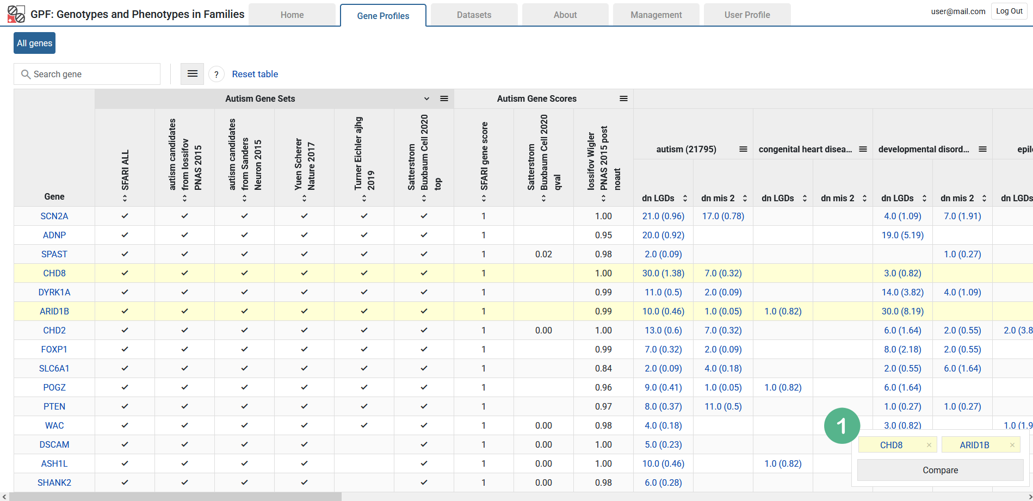Open the Autism Gene Sets hamburger menu
This screenshot has width=1033, height=501.
(x=444, y=98)
